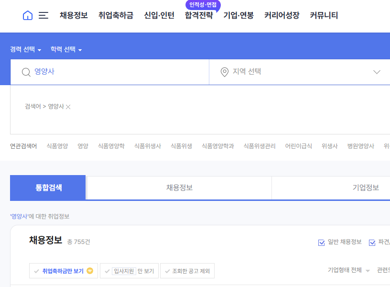Click the 채용정보 section heading
The height and width of the screenshot is (287, 390).
(45, 240)
